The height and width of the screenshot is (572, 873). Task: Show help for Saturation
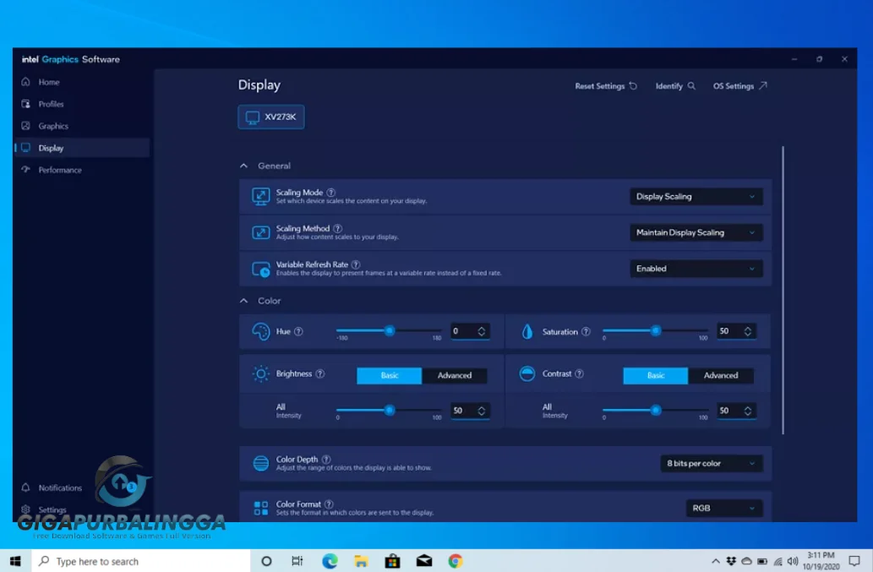coord(586,332)
